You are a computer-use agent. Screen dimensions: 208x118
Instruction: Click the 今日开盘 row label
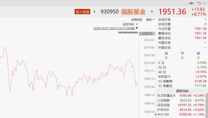[x=164, y=29]
